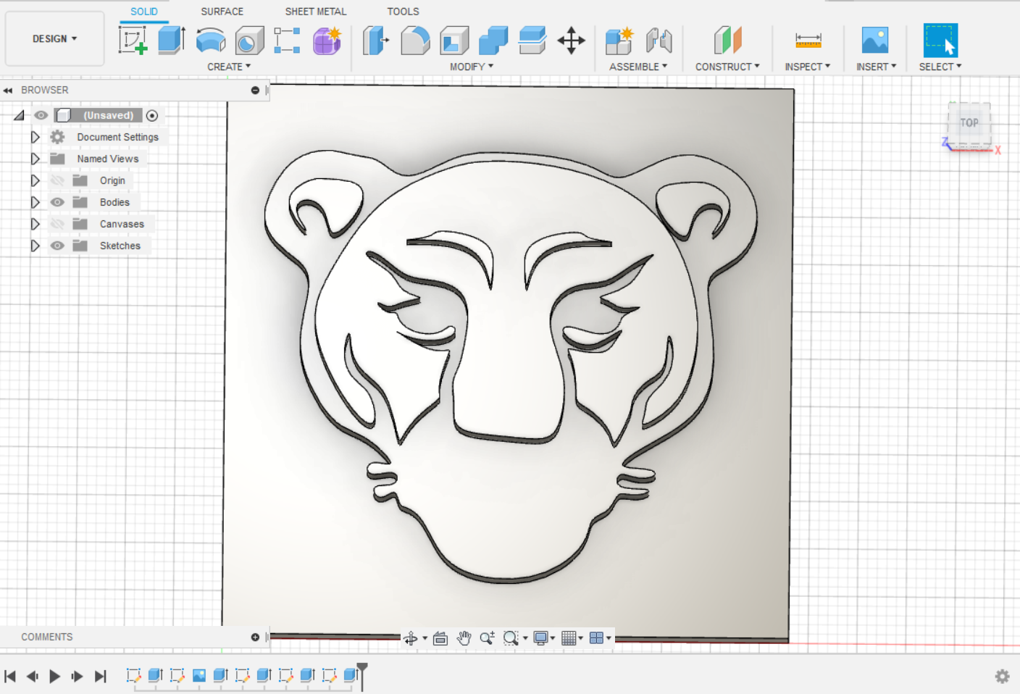Select the Extrude tool in the toolbar
Image resolution: width=1020 pixels, height=694 pixels.
[x=172, y=40]
